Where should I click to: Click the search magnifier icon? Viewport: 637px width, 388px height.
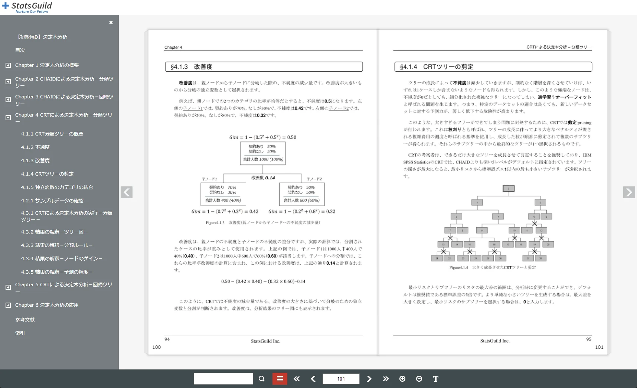click(261, 379)
